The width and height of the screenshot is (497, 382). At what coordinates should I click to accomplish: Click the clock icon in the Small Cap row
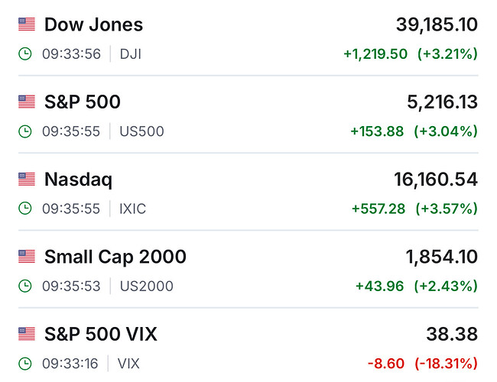pyautogui.click(x=25, y=286)
